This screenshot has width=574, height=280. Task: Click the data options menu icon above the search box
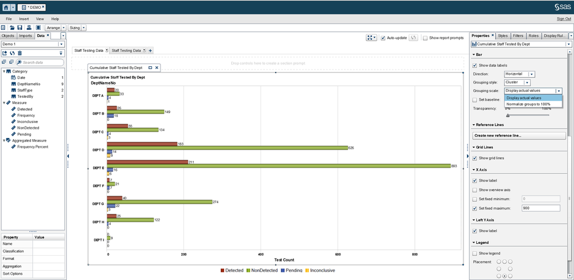pyautogui.click(x=61, y=53)
